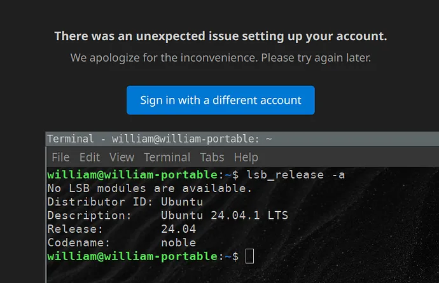Open the Help menu
Viewport: 439px width, 283px height.
(246, 157)
